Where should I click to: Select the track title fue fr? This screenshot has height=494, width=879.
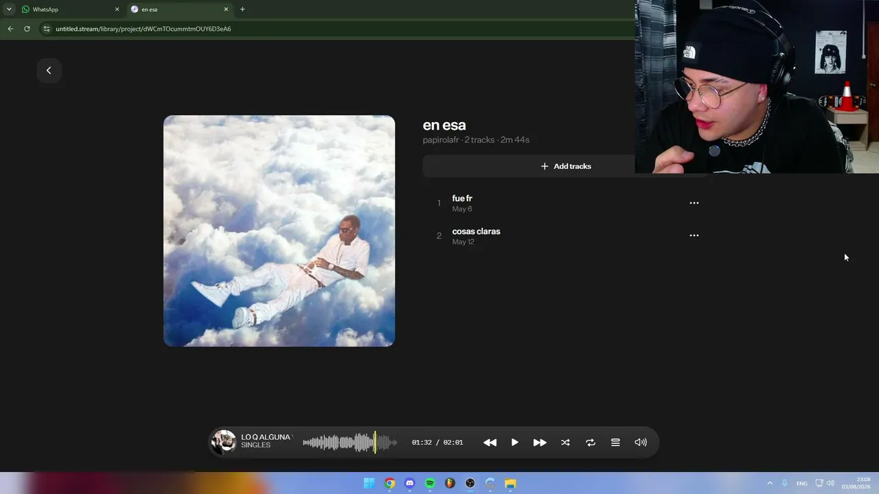(462, 198)
